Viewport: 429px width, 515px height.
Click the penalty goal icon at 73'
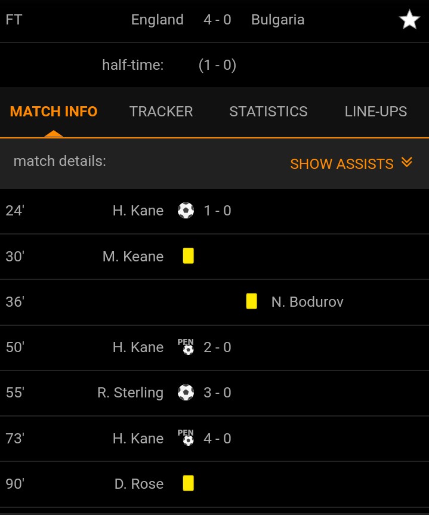[186, 438]
